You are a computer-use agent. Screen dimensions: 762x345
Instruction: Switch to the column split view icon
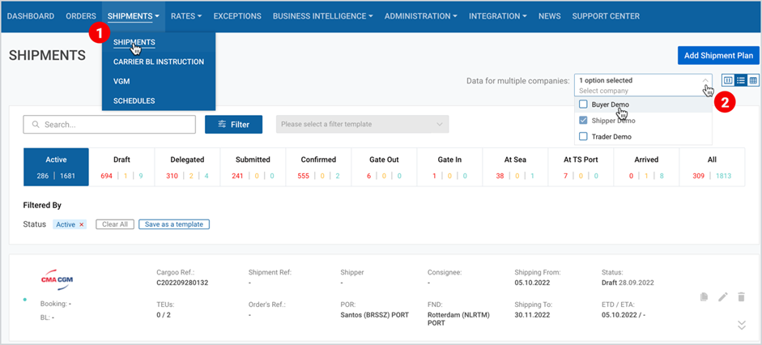point(728,80)
